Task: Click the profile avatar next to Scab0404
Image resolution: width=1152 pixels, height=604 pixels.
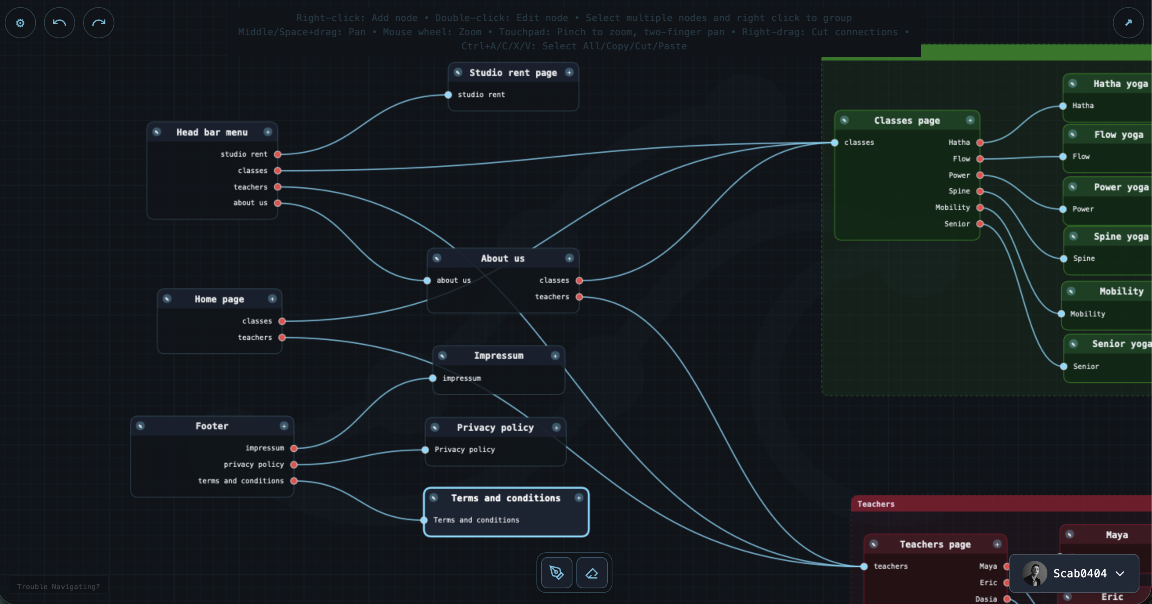Action: tap(1035, 573)
